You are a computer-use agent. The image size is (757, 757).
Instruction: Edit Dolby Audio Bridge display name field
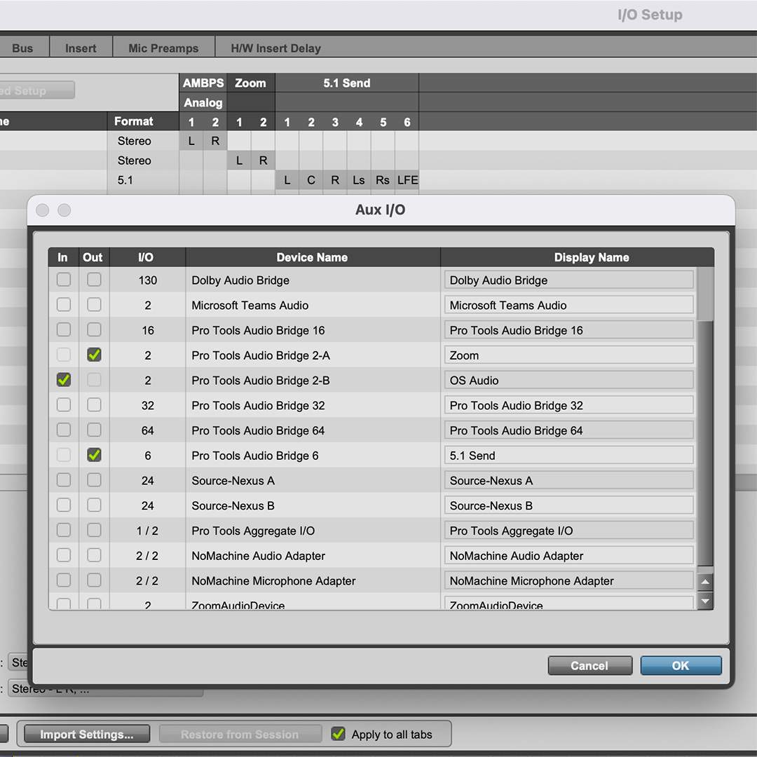pos(568,280)
